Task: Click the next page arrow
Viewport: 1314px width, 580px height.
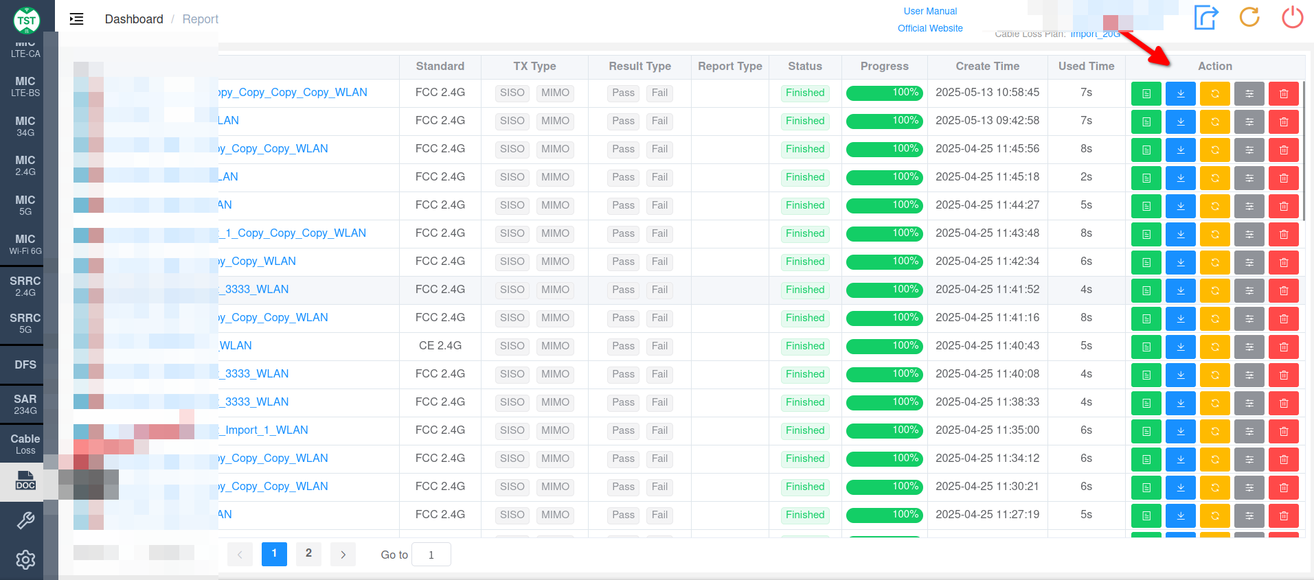Action: pyautogui.click(x=343, y=555)
